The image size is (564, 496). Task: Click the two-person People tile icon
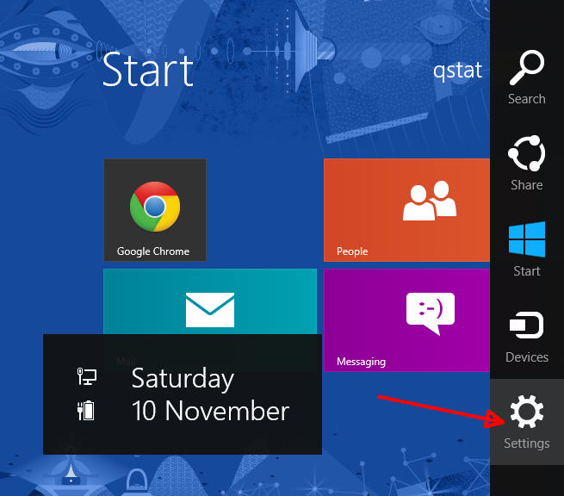click(430, 201)
